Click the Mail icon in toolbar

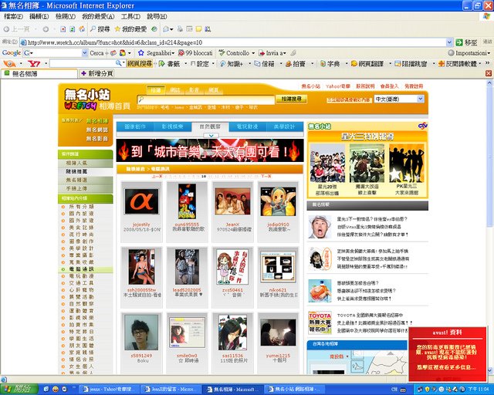pos(167,29)
